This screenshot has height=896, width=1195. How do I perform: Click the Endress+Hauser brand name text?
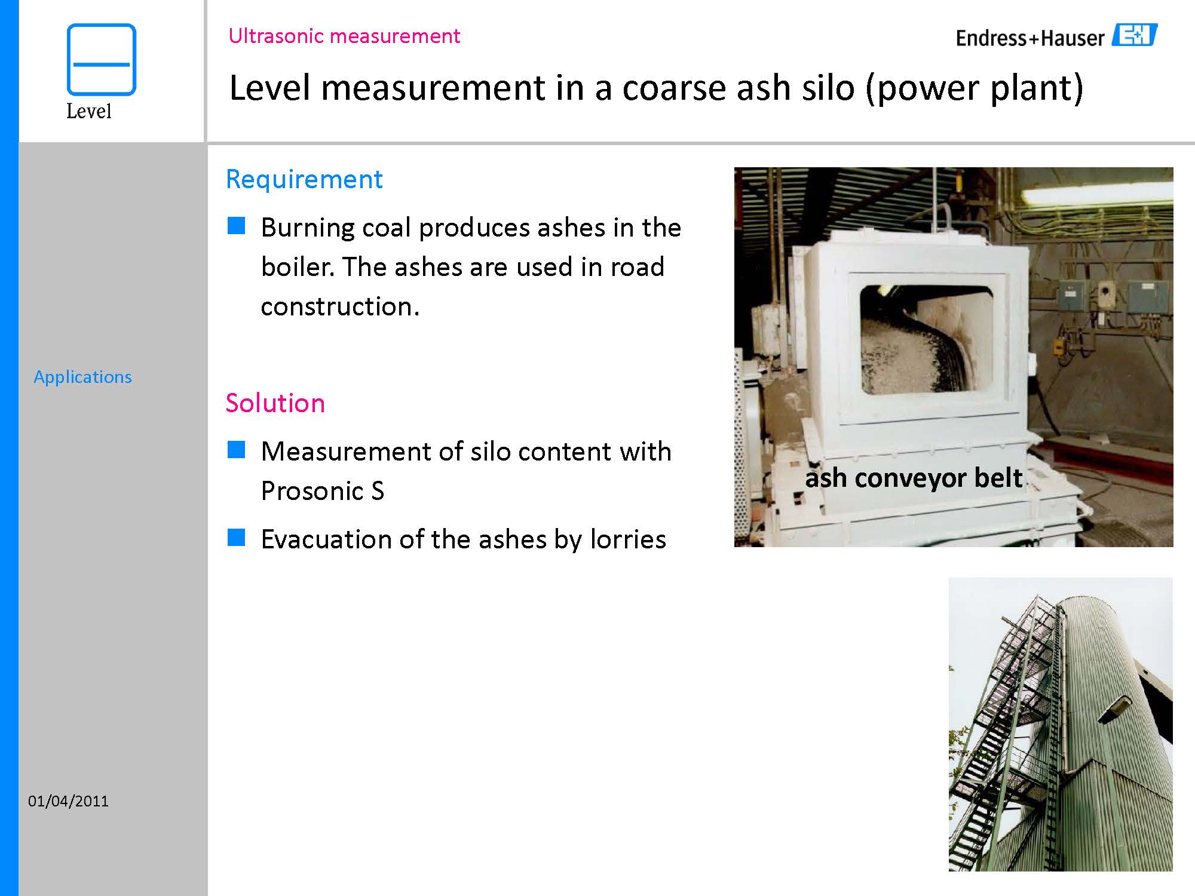coord(1029,39)
